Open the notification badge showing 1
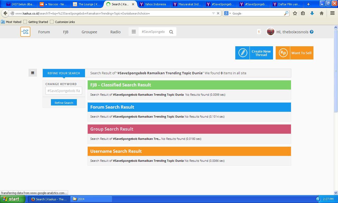Image resolution: width=338 pixels, height=203 pixels. point(259,32)
